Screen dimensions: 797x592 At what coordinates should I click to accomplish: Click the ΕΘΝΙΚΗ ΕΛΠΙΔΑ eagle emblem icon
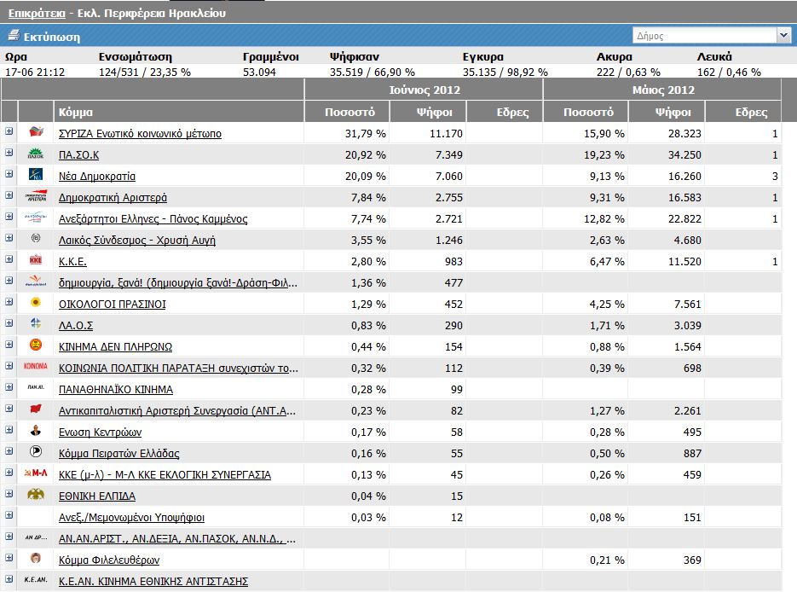pyautogui.click(x=36, y=495)
